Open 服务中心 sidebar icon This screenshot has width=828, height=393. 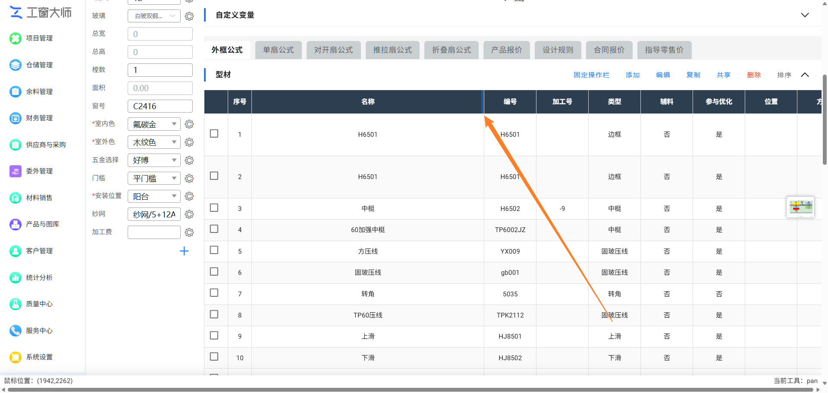16,331
